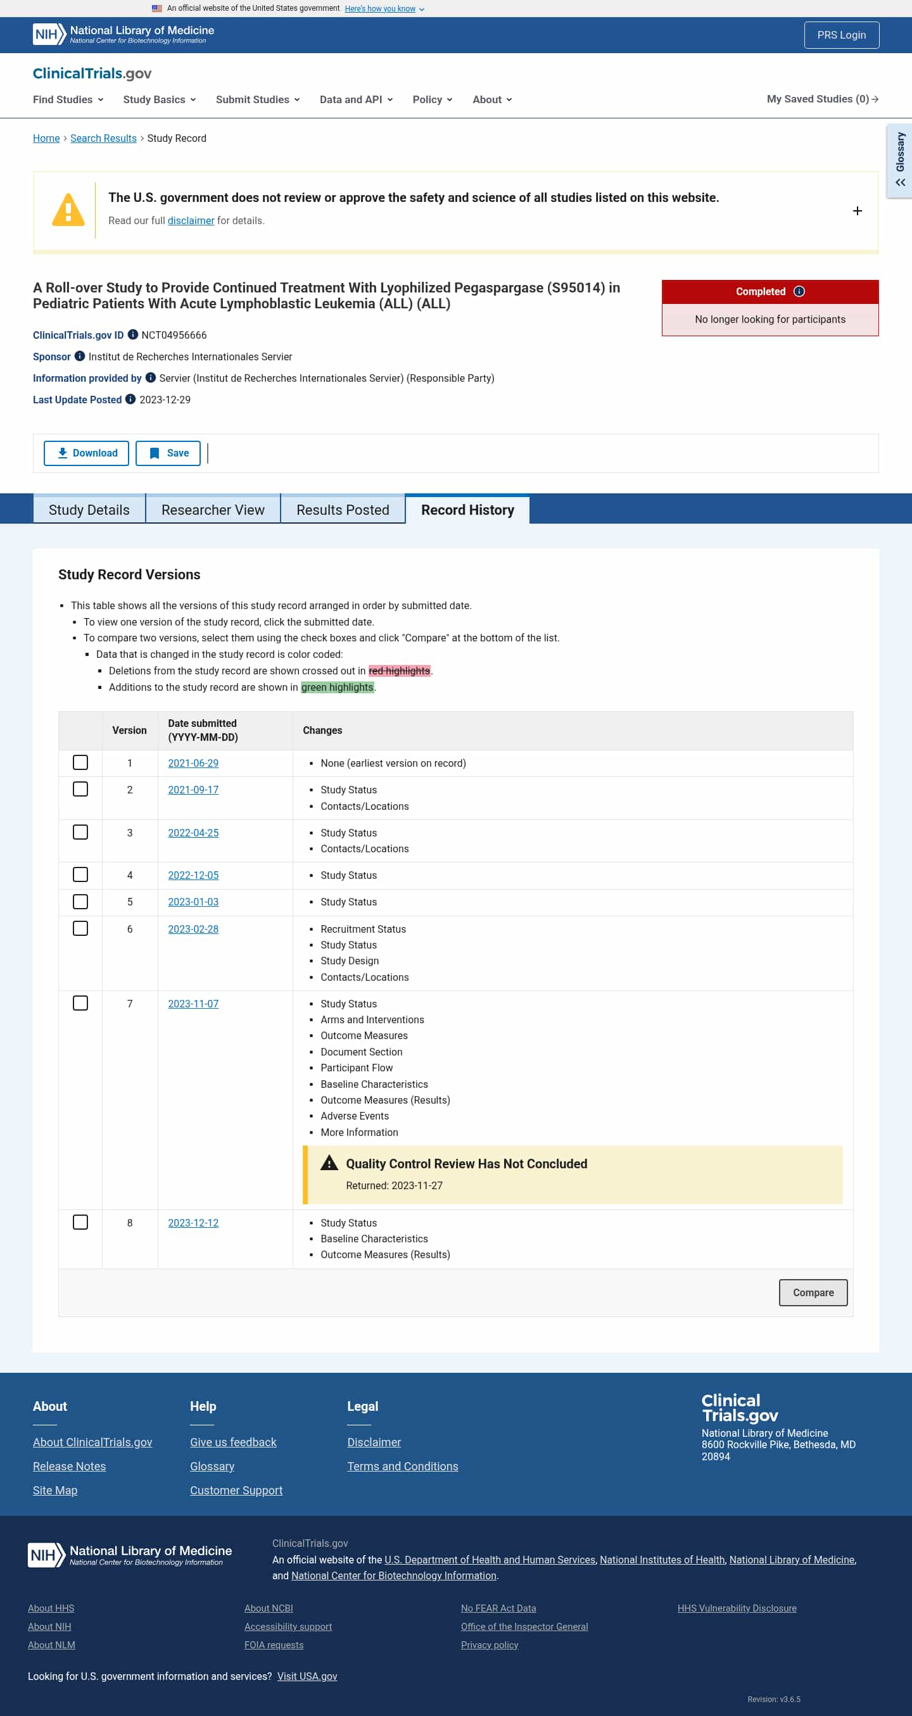Click the info icon beside Information provided by
Image resolution: width=912 pixels, height=1716 pixels.
[151, 377]
